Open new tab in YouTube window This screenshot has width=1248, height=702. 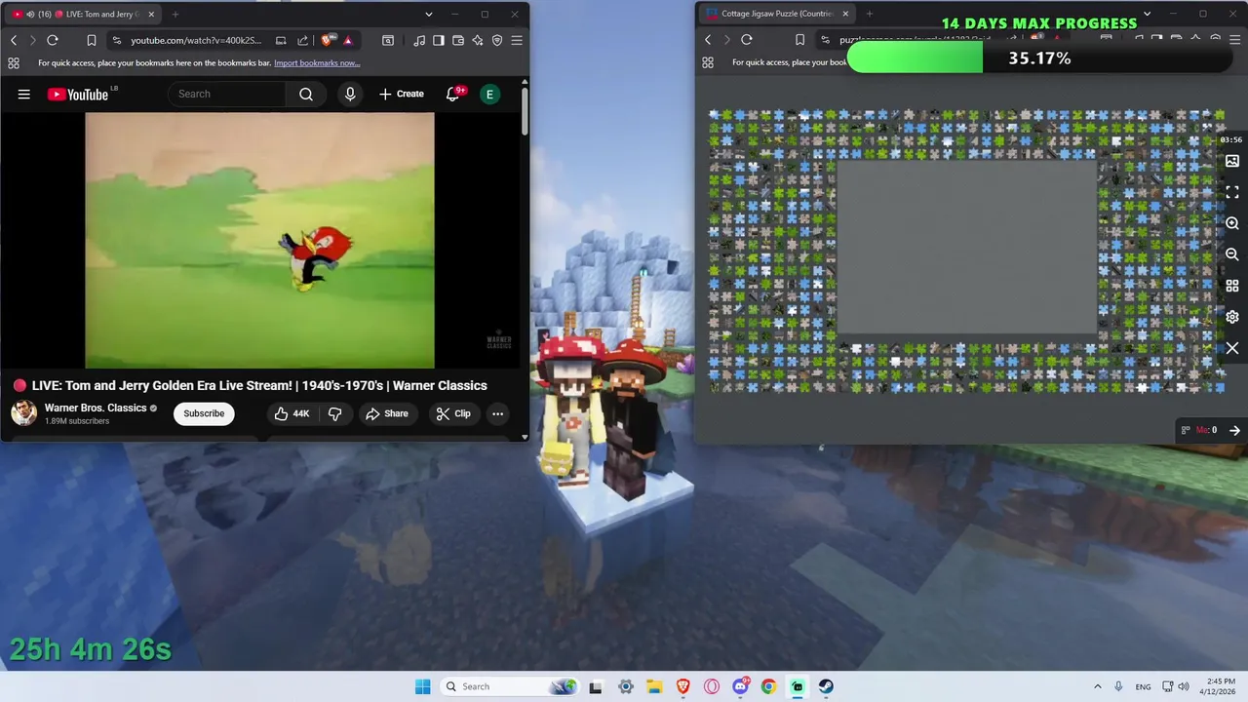tap(175, 15)
